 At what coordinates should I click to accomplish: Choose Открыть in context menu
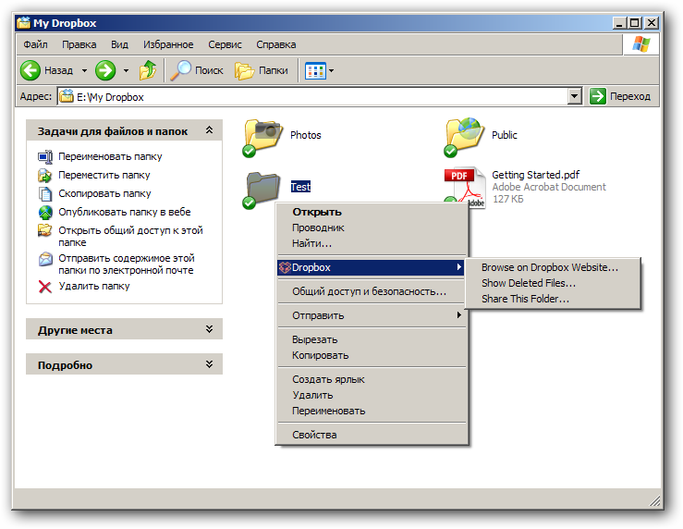pyautogui.click(x=372, y=212)
